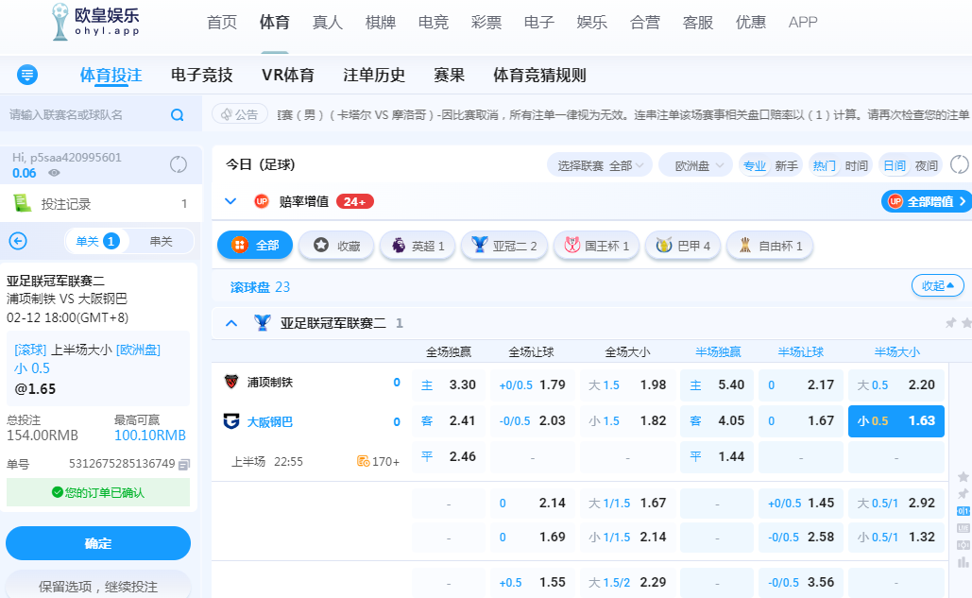Select the 串关 parlay tab
Screen dimensions: 972x598
click(162, 241)
